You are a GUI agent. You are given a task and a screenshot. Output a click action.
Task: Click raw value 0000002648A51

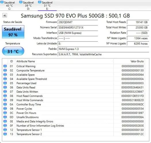[133, 87]
